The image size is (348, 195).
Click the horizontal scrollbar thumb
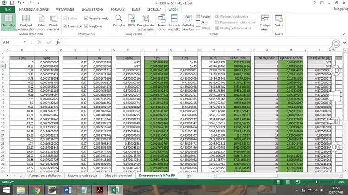[247, 176]
